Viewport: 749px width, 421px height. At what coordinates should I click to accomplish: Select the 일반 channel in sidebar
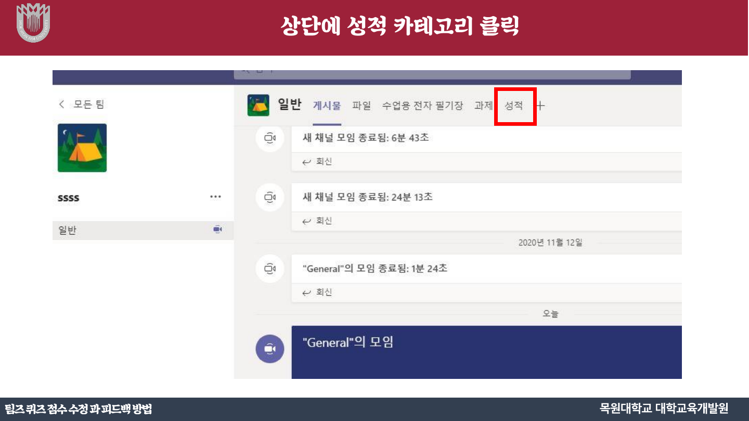[68, 230]
